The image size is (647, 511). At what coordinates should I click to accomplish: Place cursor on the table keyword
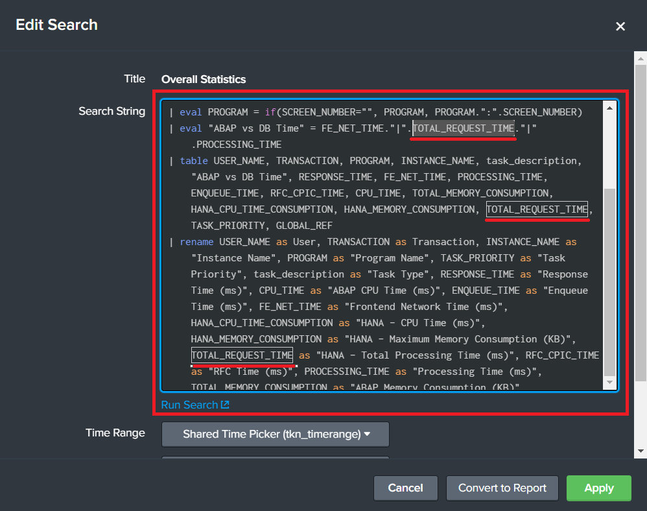194,161
